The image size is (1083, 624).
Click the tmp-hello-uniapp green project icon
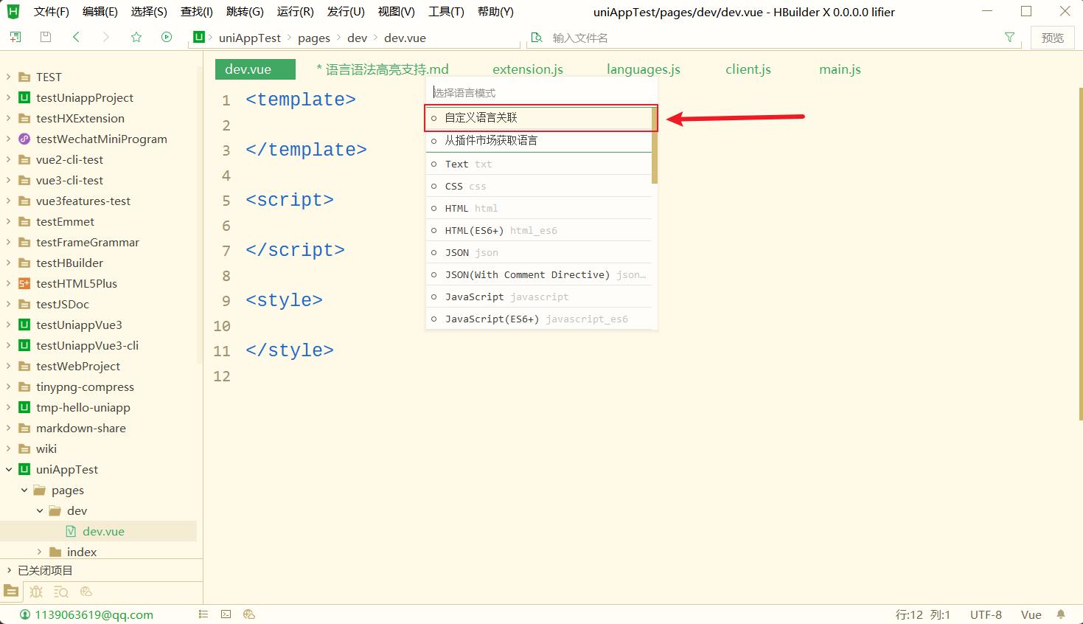24,407
